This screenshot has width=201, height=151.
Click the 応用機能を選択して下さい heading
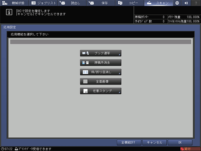(x=30, y=34)
